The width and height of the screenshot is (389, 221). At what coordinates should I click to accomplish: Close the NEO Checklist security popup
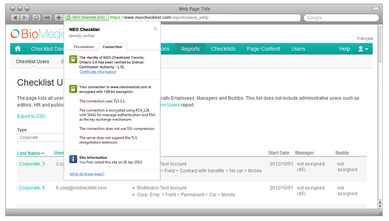[155, 29]
